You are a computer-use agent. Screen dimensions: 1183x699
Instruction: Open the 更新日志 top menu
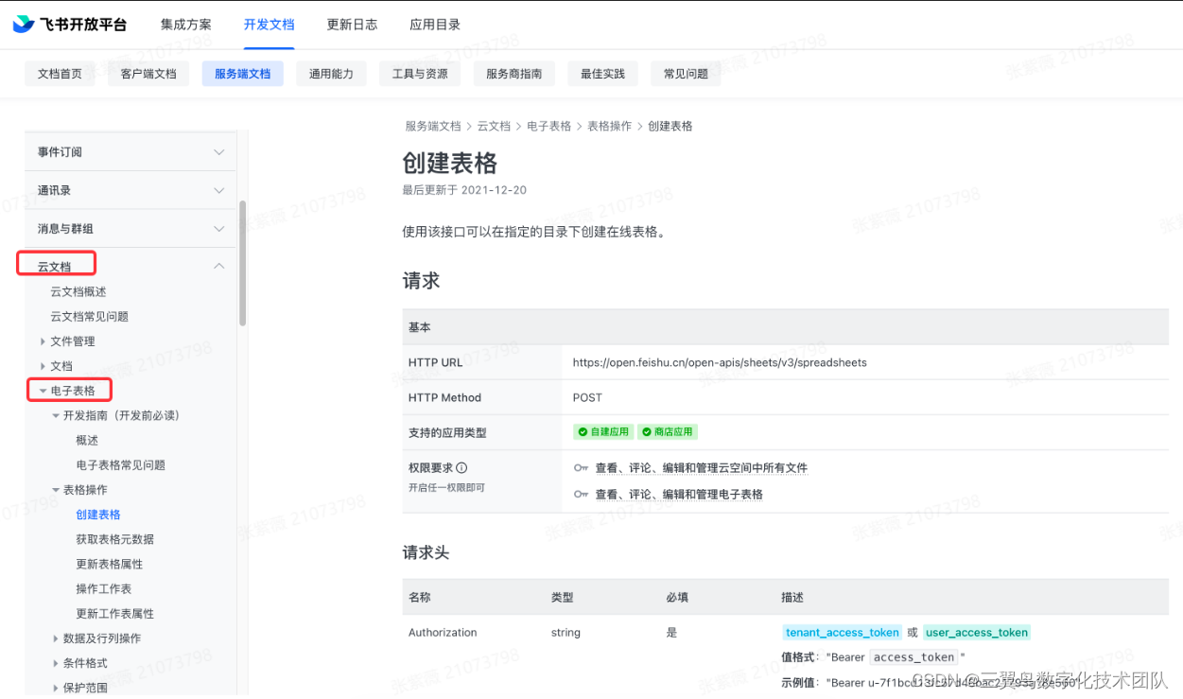(x=353, y=25)
